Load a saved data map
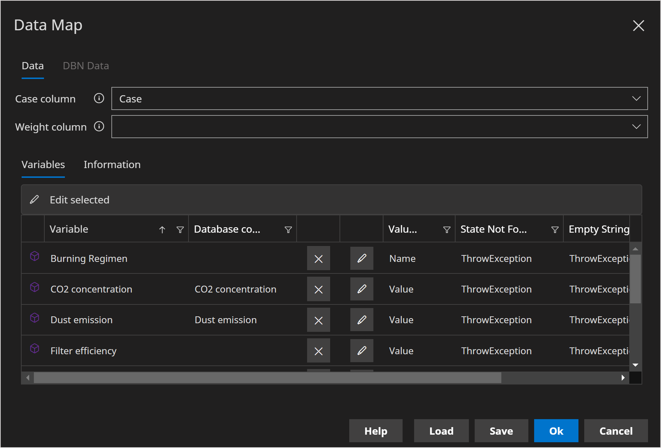Image resolution: width=661 pixels, height=448 pixels. tap(441, 431)
